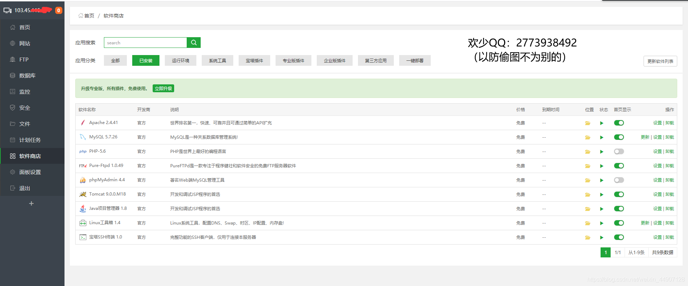
Task: Enable homepage display for phpMyAdmin 4.4
Action: [x=619, y=180]
